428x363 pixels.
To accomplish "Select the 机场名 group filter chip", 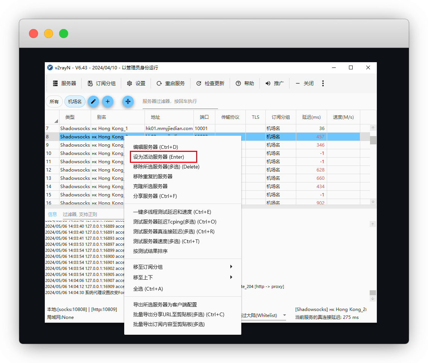I will tap(75, 101).
